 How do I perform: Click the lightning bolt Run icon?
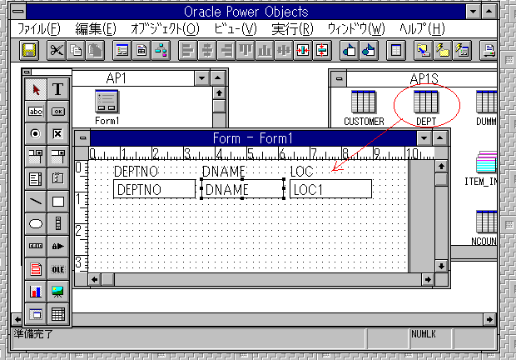point(443,50)
